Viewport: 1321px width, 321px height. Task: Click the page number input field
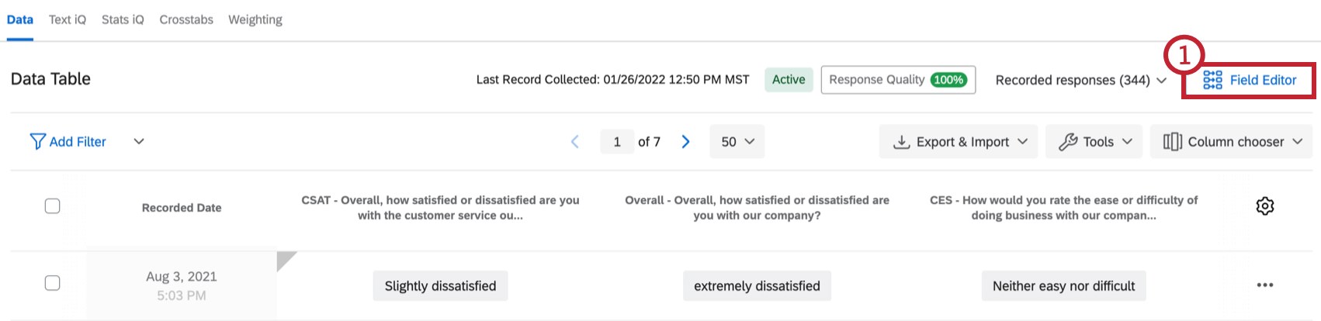(617, 141)
